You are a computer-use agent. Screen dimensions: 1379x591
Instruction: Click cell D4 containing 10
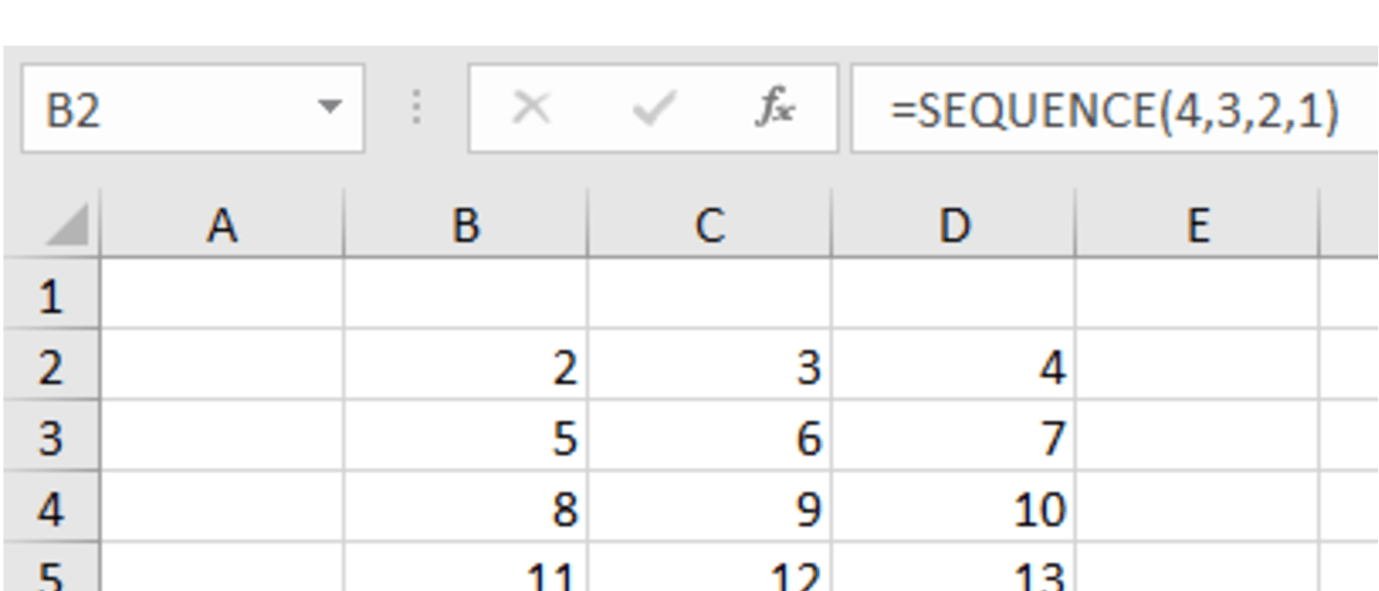(x=953, y=507)
